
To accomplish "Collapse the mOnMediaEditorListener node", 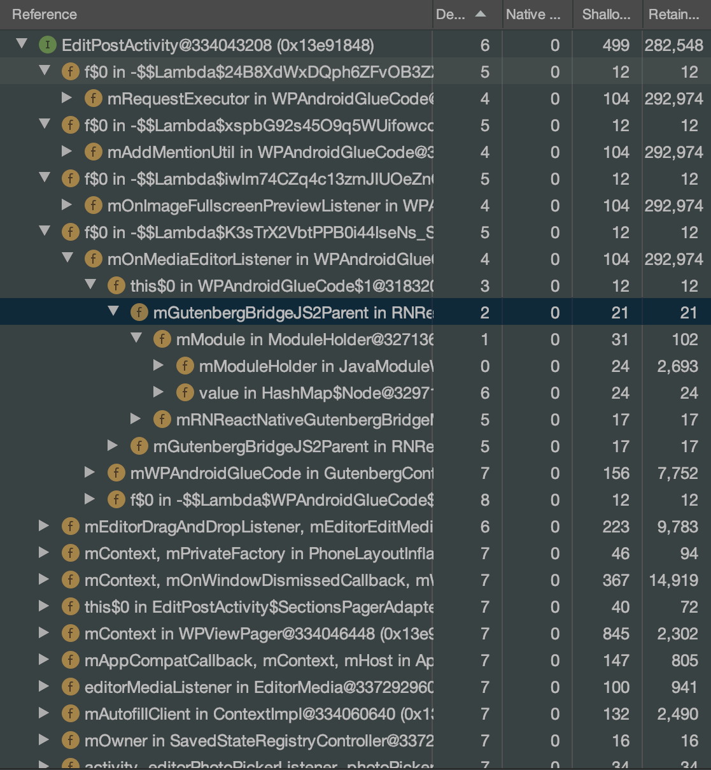I will click(x=67, y=259).
